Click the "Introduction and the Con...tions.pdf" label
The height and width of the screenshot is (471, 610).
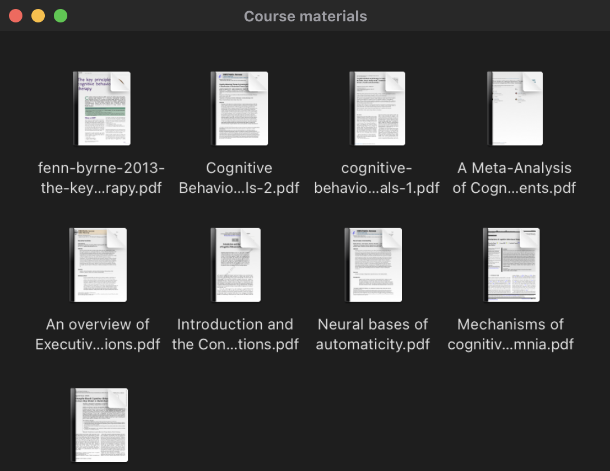point(235,334)
